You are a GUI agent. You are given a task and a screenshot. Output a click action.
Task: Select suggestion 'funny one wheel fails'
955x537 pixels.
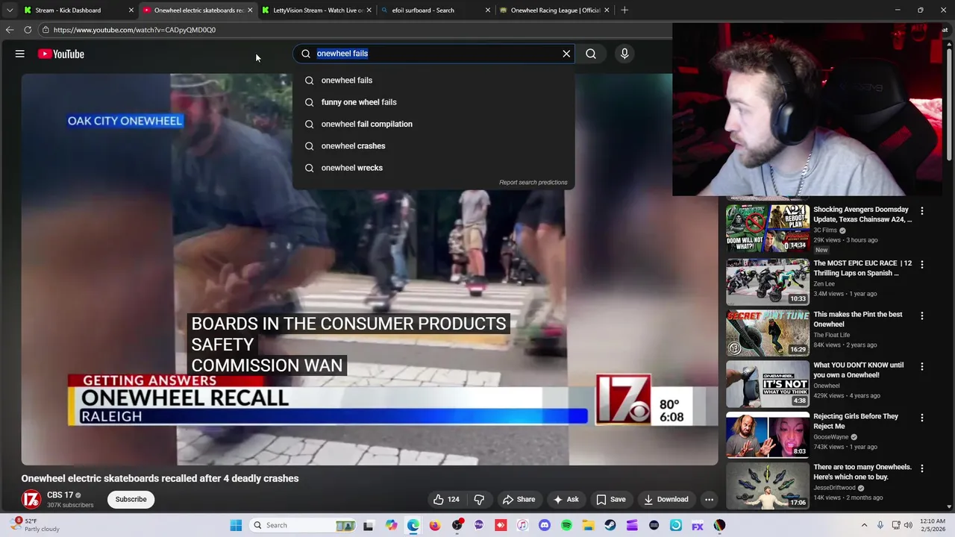pyautogui.click(x=433, y=102)
